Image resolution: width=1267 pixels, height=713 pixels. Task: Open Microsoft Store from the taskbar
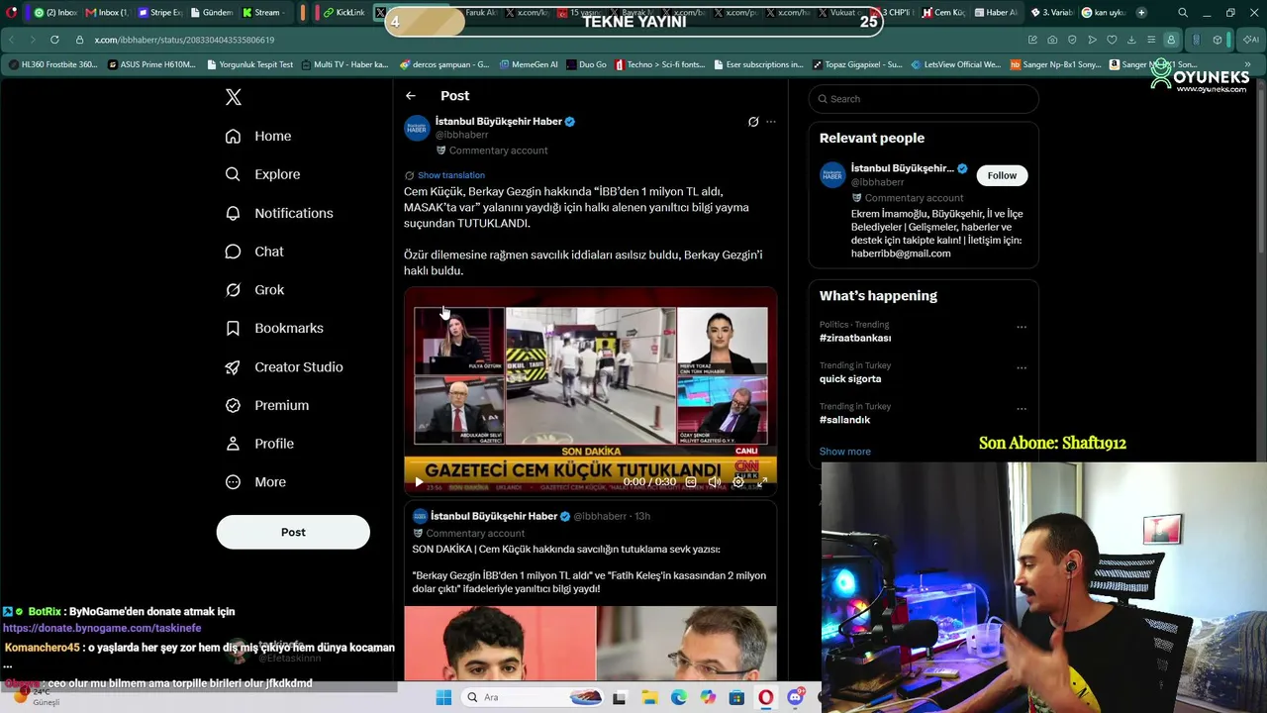736,697
